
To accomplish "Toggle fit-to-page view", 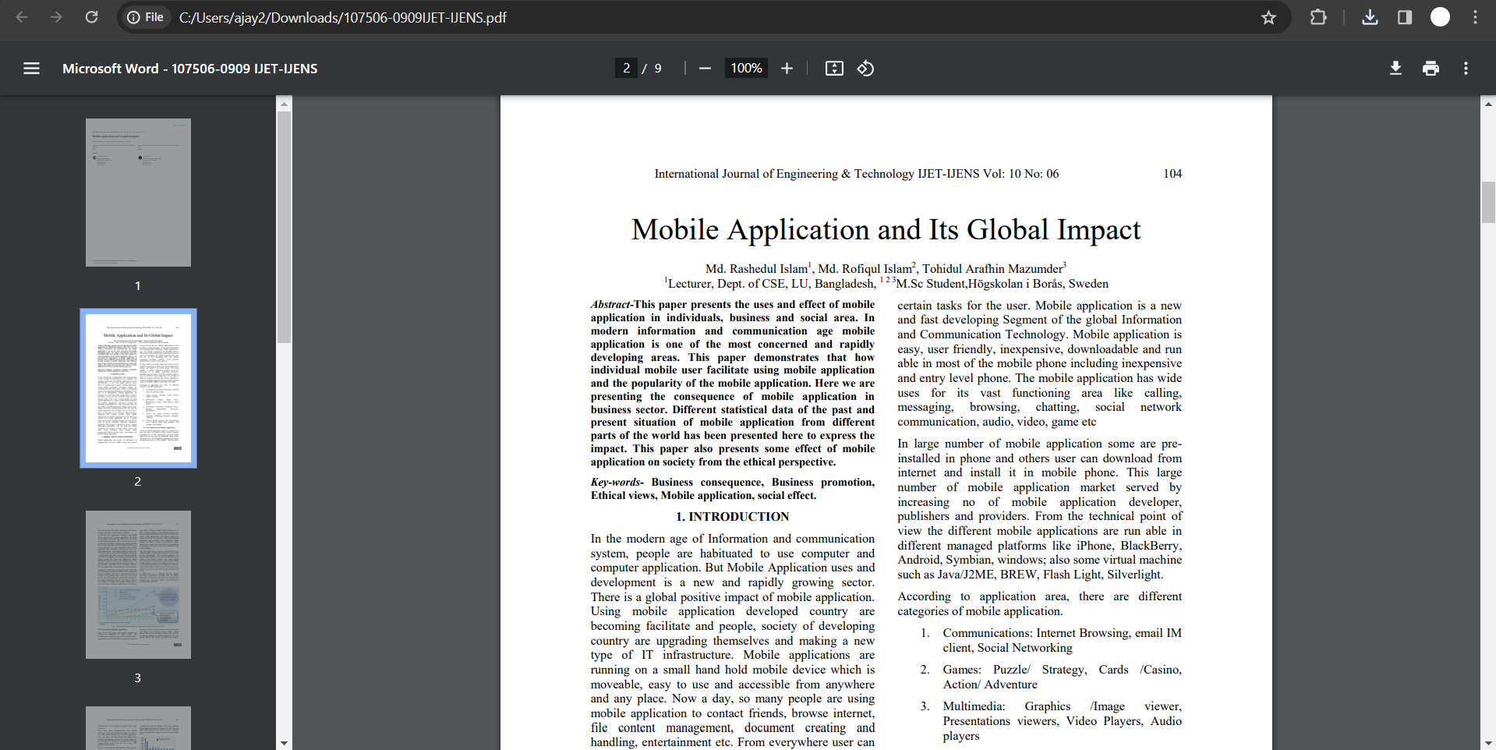I will pos(833,68).
